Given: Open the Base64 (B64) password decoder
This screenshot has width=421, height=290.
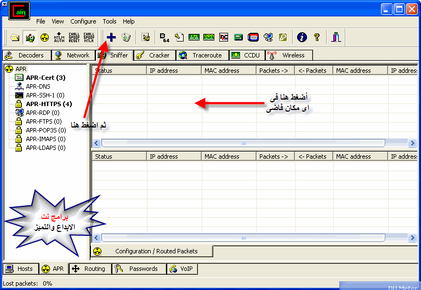Looking at the screenshot, I should [164, 37].
